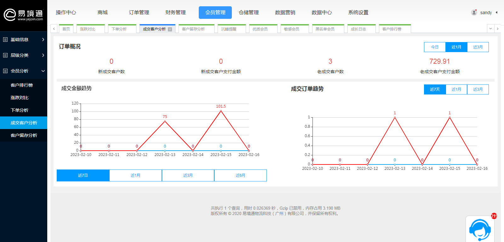Open 客户排行榜 in the sidebar
Screen dimensions: 504x242
(x=24, y=85)
